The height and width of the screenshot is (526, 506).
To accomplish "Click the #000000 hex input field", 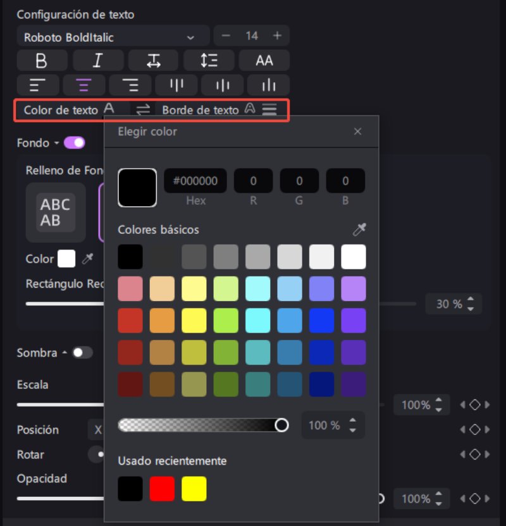I will pyautogui.click(x=195, y=180).
